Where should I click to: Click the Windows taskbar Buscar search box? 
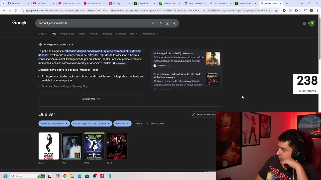(x=28, y=176)
